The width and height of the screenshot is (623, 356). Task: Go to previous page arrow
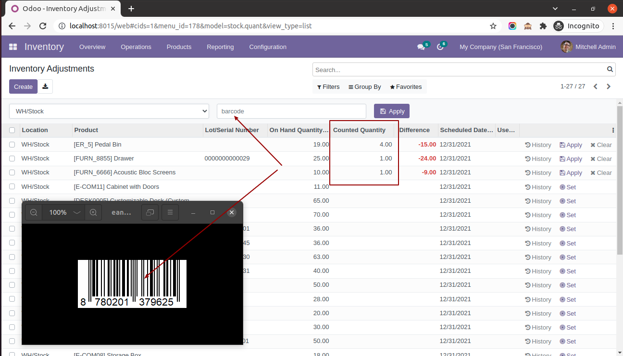tap(596, 86)
